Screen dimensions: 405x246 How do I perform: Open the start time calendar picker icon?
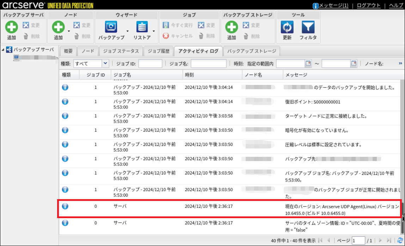[x=308, y=63]
